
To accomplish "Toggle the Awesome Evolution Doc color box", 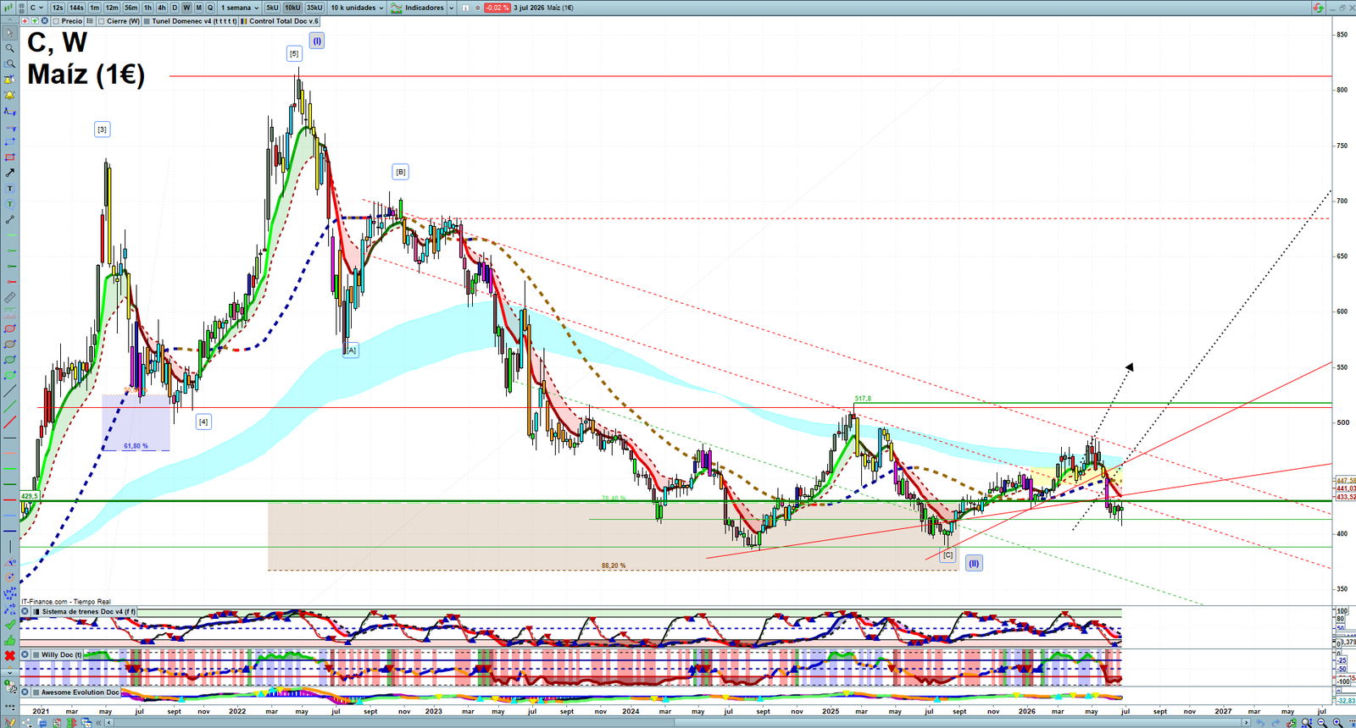I will pos(36,692).
